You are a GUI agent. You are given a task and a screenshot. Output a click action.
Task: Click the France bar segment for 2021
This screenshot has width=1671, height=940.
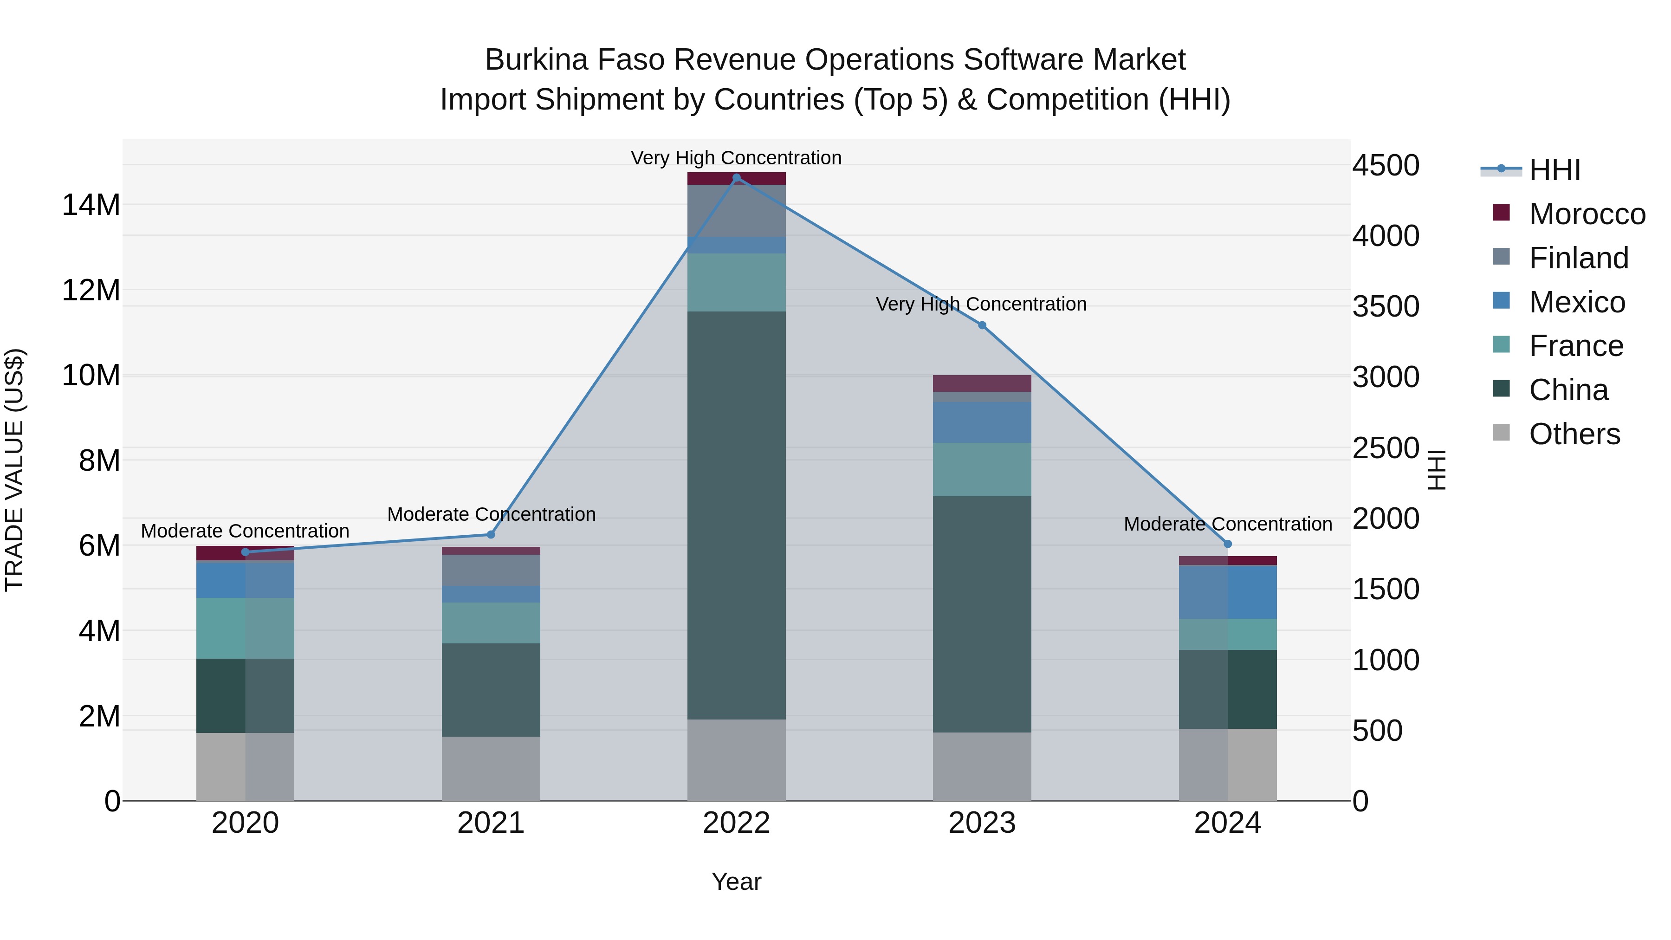click(491, 623)
